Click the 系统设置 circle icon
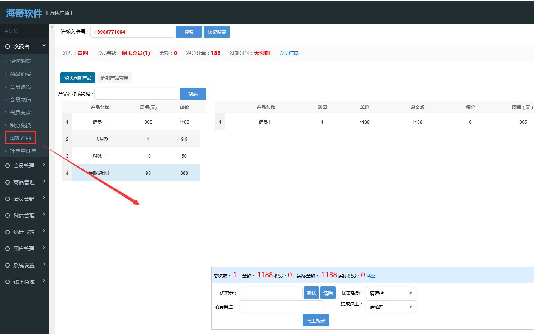Screen dimensions: 534x334 [8, 265]
